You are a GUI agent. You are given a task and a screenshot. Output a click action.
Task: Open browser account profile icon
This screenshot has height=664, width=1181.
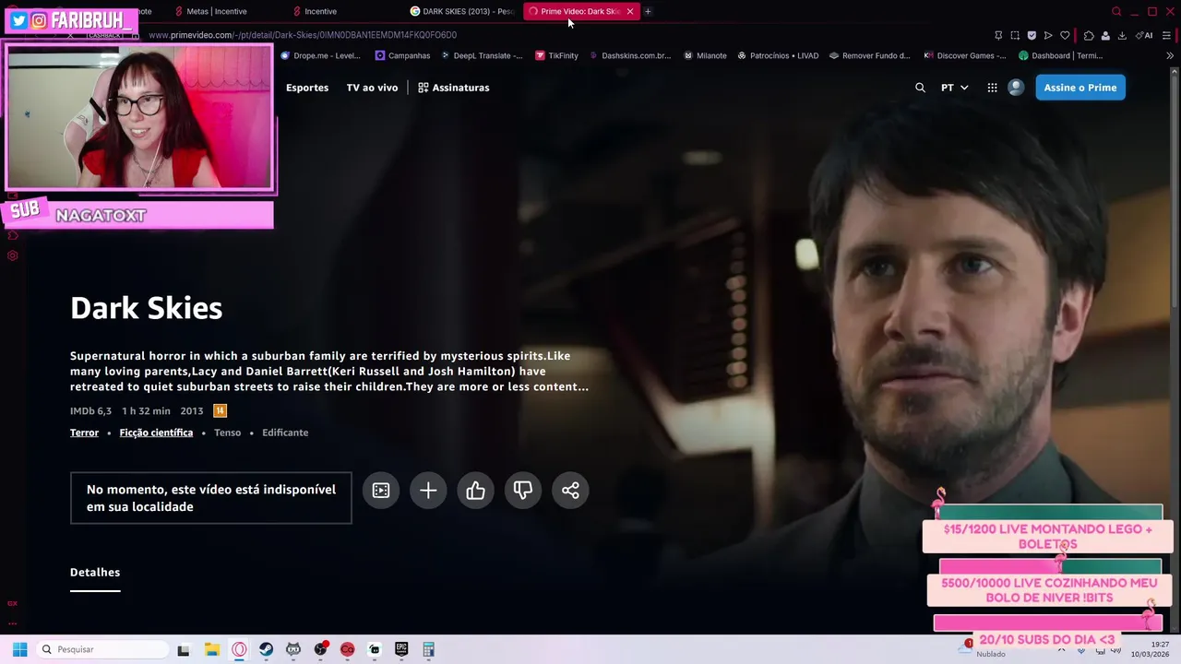click(1105, 35)
